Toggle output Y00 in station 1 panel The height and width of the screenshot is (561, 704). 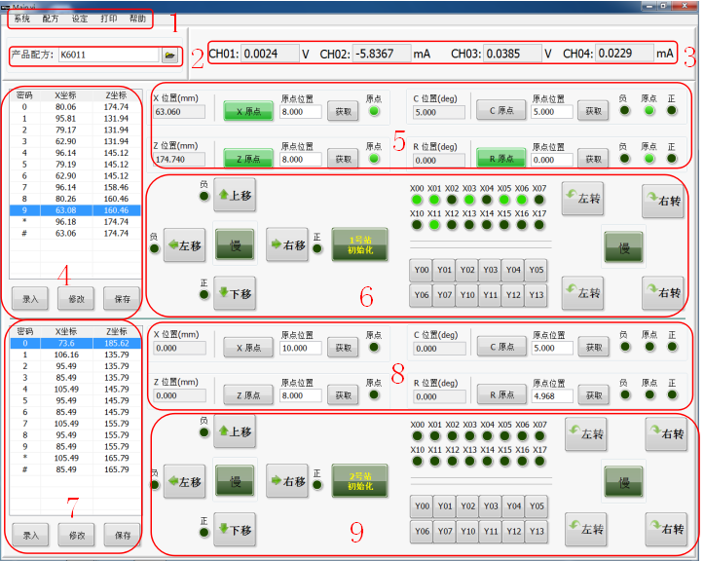[421, 270]
